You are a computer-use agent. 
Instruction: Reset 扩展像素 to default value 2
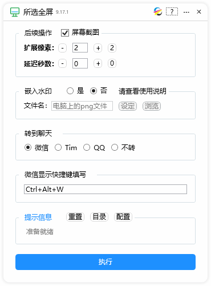click(112, 48)
